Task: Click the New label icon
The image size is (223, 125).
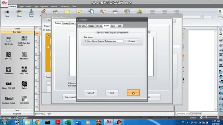Action: (7, 12)
